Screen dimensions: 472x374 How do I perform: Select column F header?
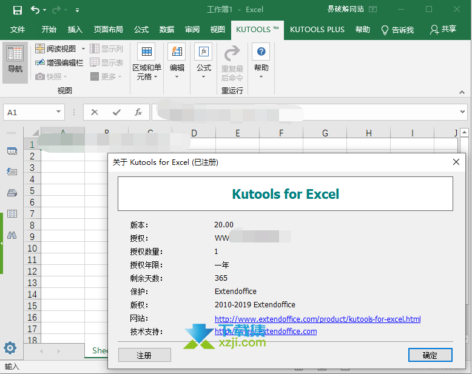tap(281, 133)
